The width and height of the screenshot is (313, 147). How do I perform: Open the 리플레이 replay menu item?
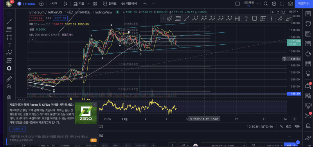click(x=129, y=3)
